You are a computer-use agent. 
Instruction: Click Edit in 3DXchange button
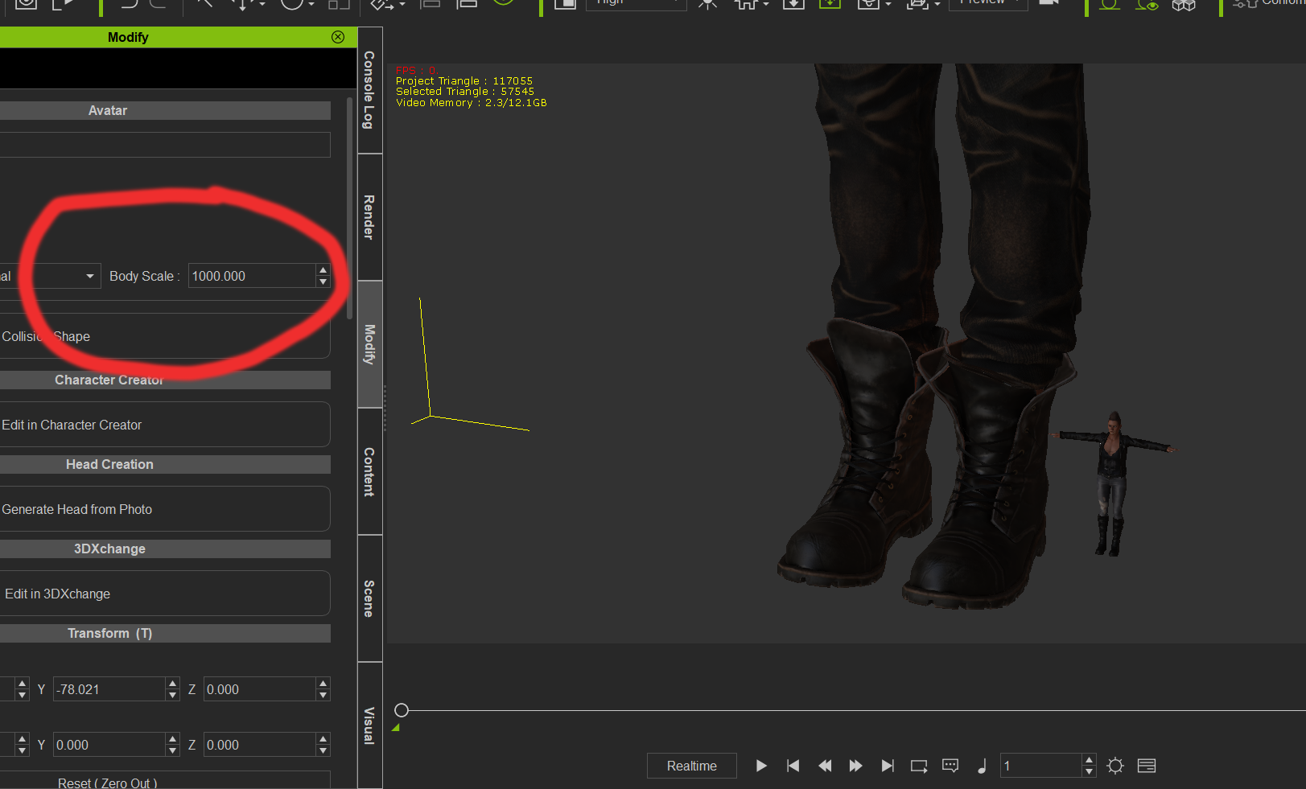(165, 594)
